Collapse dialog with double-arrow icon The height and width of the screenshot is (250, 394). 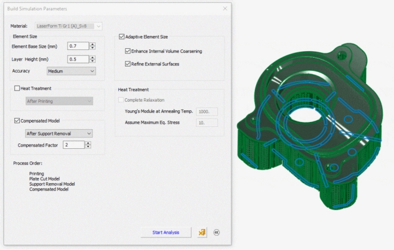tap(217, 233)
